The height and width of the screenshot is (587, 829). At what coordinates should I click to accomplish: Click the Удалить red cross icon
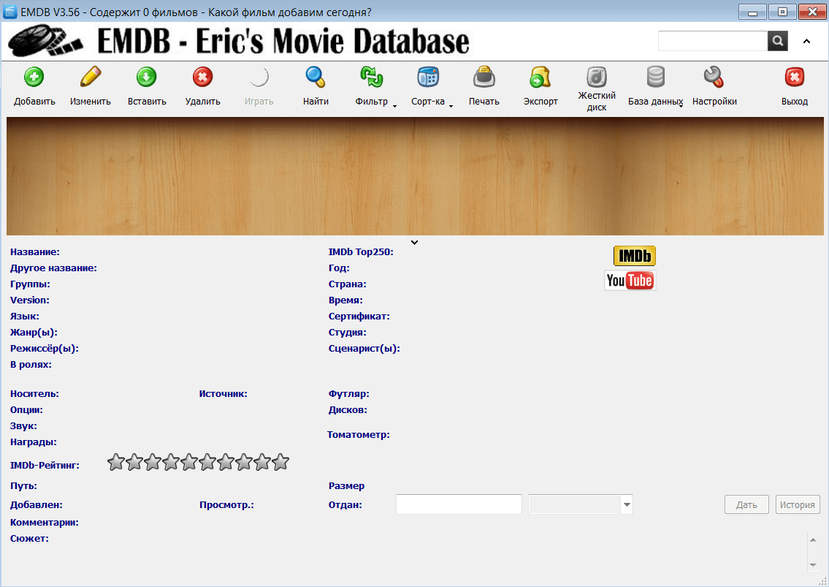point(202,77)
